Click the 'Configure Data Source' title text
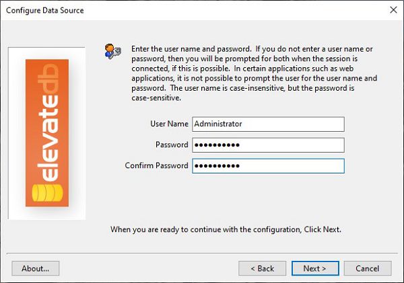Image resolution: width=404 pixels, height=283 pixels. click(x=45, y=10)
